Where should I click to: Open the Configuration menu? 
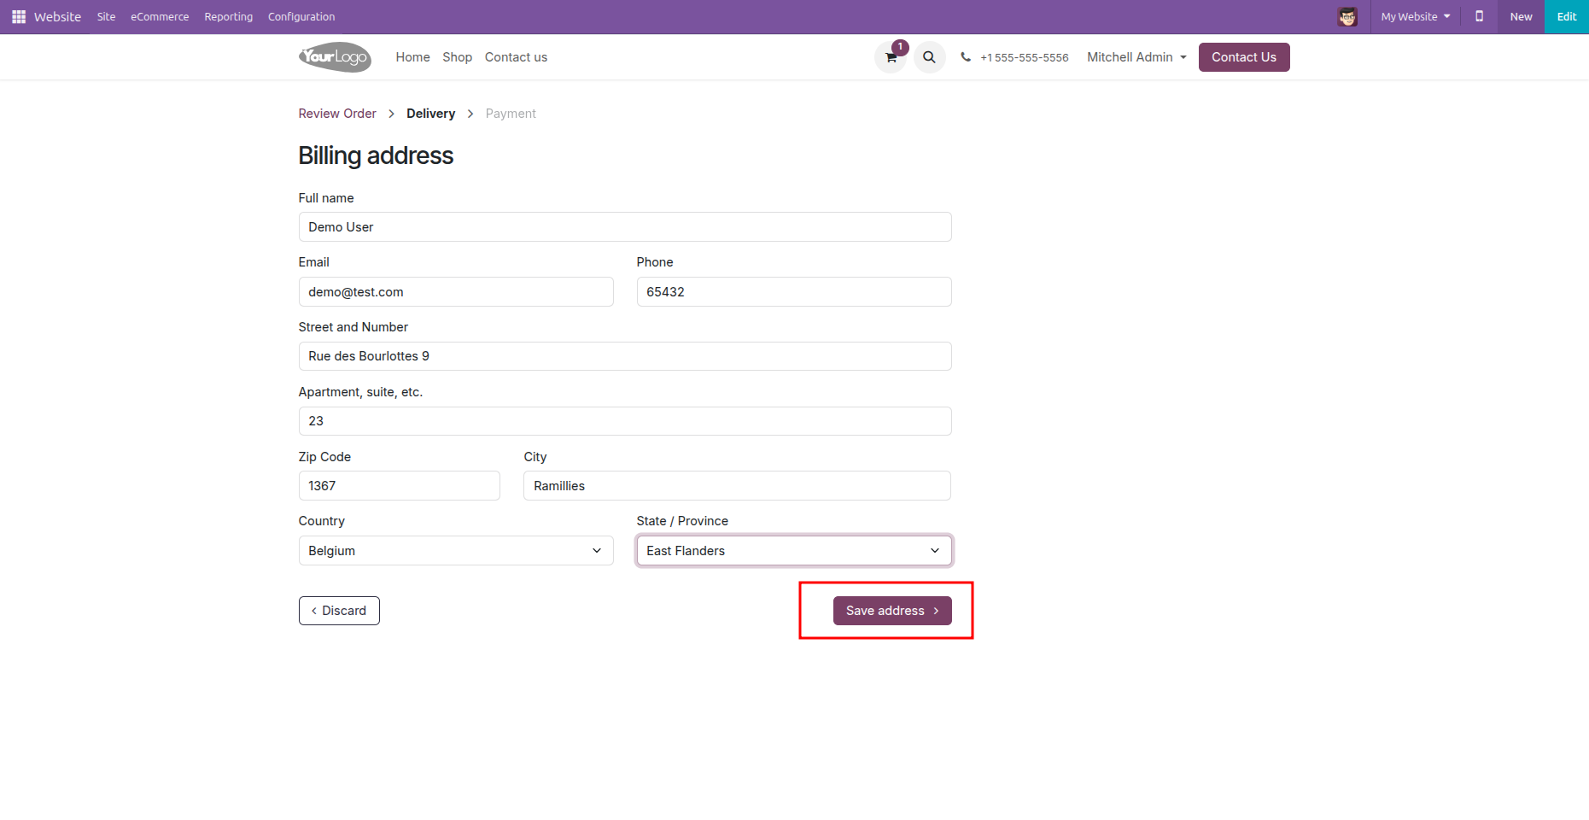301,17
